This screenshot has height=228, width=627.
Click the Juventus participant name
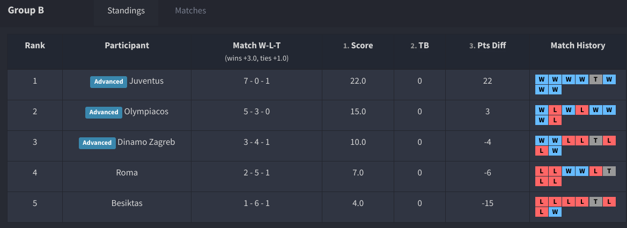pyautogui.click(x=146, y=81)
